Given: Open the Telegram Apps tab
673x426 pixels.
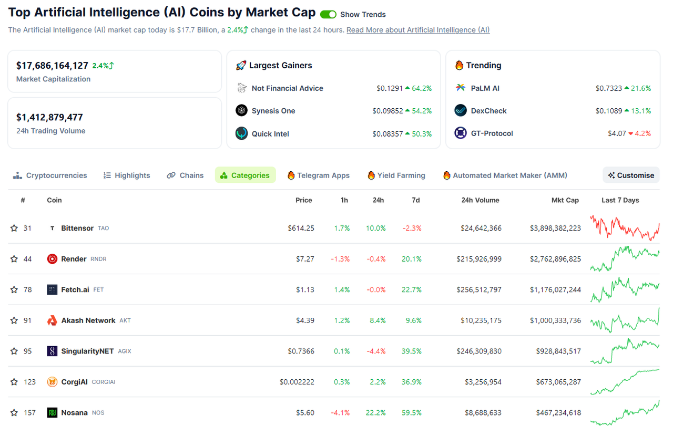Looking at the screenshot, I should coord(319,175).
